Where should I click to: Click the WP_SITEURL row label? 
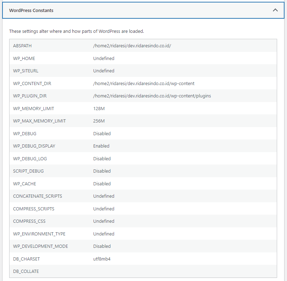point(26,71)
